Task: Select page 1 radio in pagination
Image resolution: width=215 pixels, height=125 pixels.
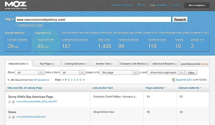Action: [63, 80]
